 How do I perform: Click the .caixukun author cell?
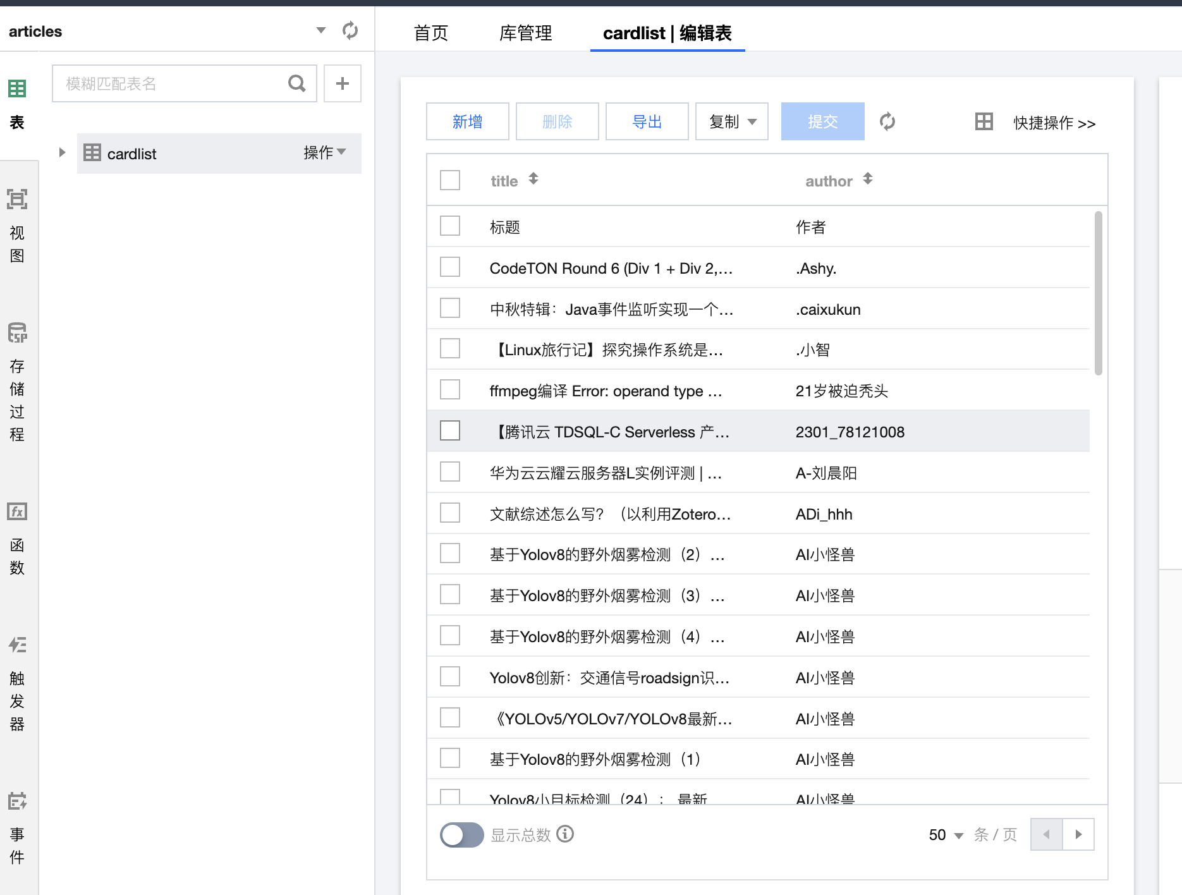pyautogui.click(x=828, y=310)
